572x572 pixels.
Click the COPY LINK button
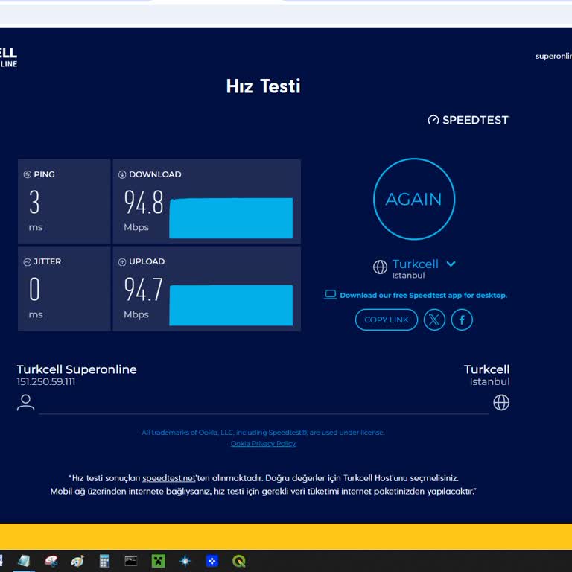coord(387,320)
